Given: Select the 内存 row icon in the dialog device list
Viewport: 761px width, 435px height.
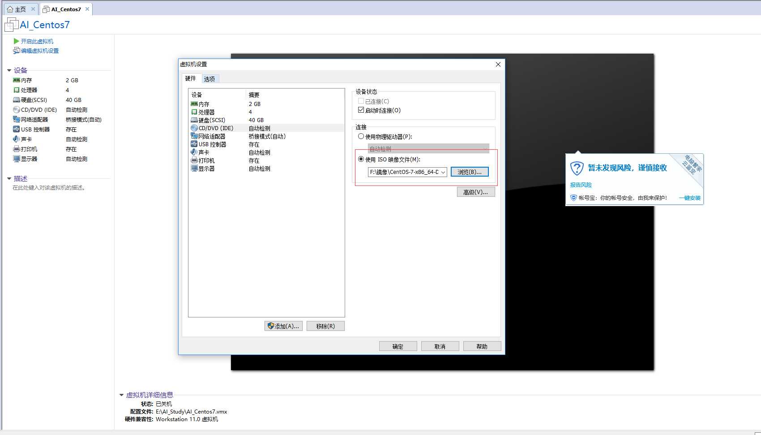Looking at the screenshot, I should (194, 104).
